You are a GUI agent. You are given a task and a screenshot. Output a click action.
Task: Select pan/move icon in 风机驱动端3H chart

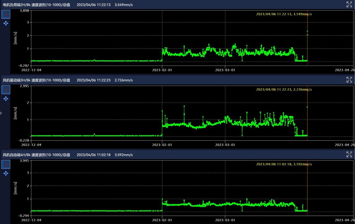point(6,99)
